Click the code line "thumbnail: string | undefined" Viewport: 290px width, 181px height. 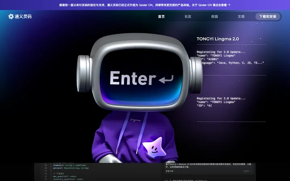click(x=69, y=165)
